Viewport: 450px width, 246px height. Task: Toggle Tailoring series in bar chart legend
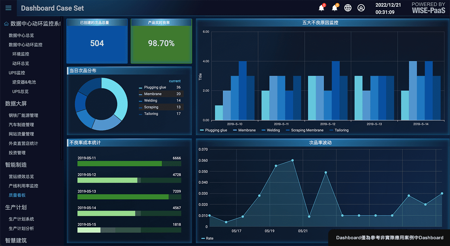click(339, 130)
